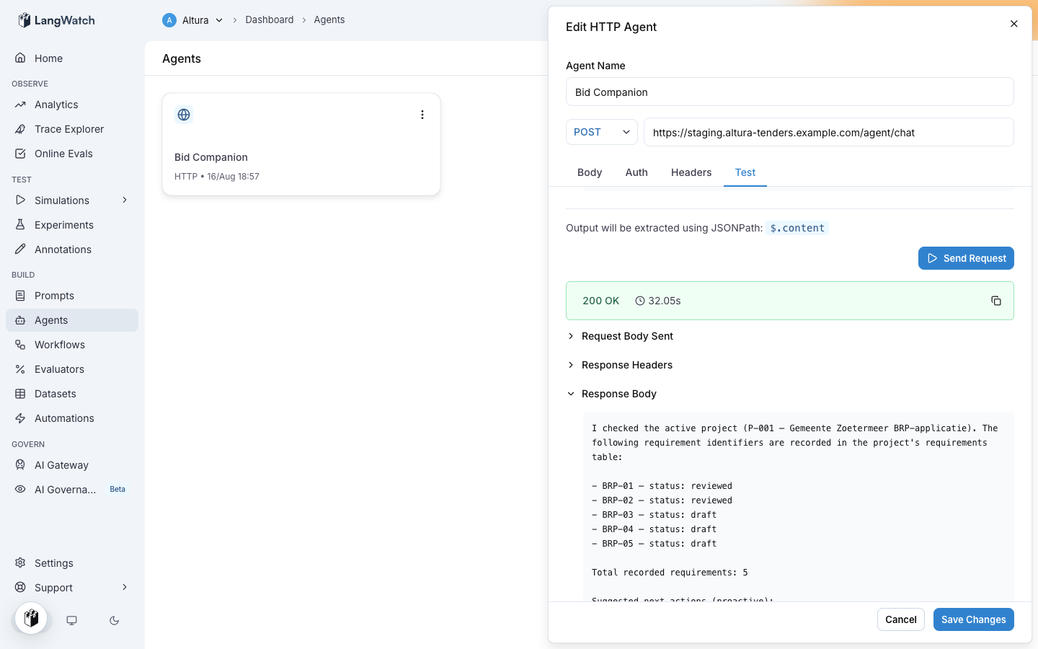
Task: Click the globe icon on Bid Companion card
Action: pos(184,115)
